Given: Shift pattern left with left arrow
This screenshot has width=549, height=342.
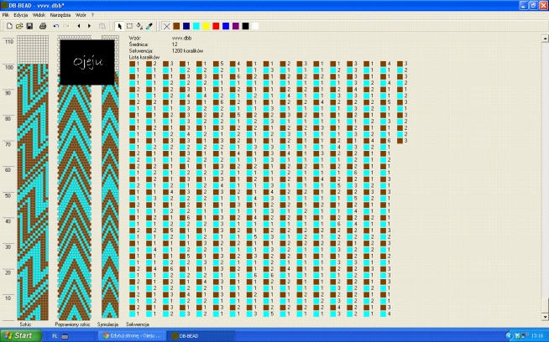Looking at the screenshot, I should tap(79, 26).
